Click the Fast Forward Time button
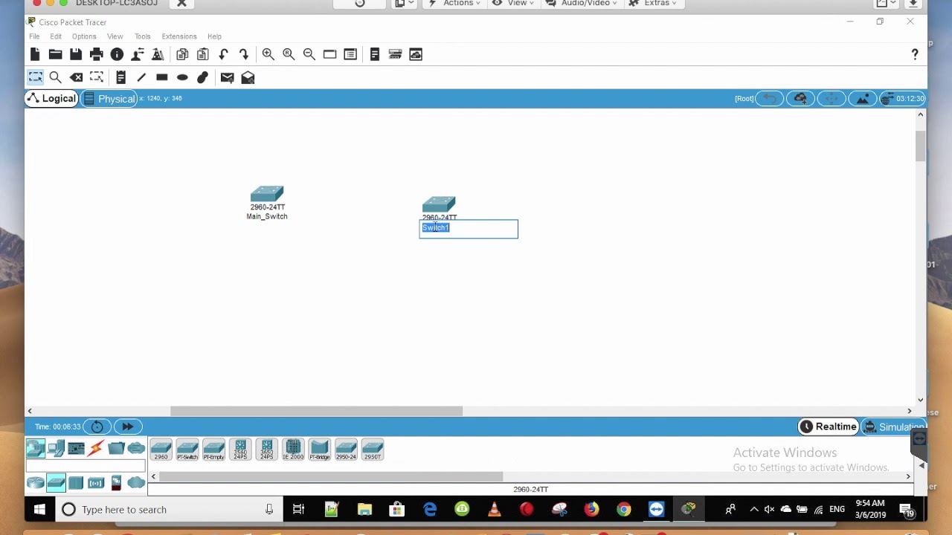The image size is (952, 535). (127, 427)
